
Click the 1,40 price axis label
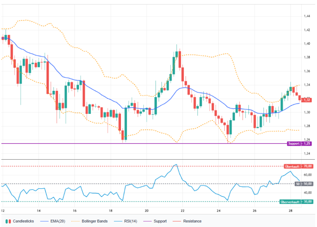coord(307,44)
